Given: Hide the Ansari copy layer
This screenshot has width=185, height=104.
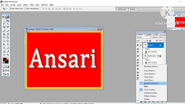Looking at the screenshot, I should point(138,56).
